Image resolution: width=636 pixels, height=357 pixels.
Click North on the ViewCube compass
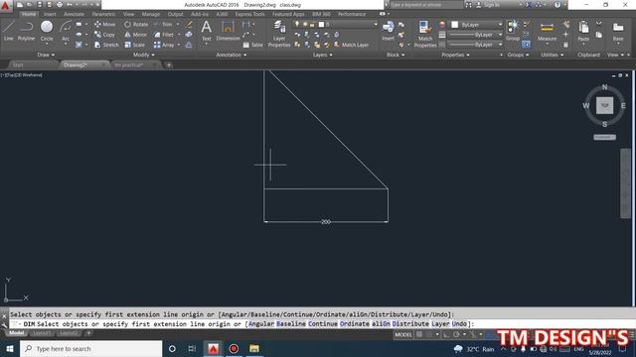605,87
